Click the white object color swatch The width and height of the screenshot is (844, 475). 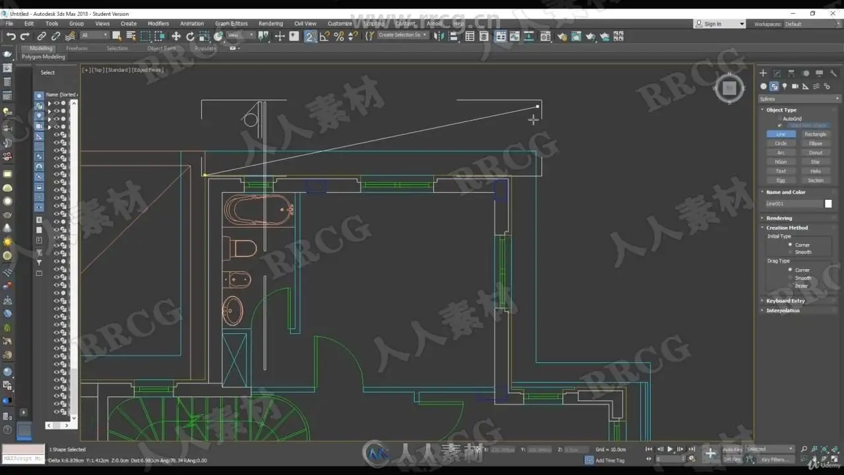pyautogui.click(x=828, y=204)
